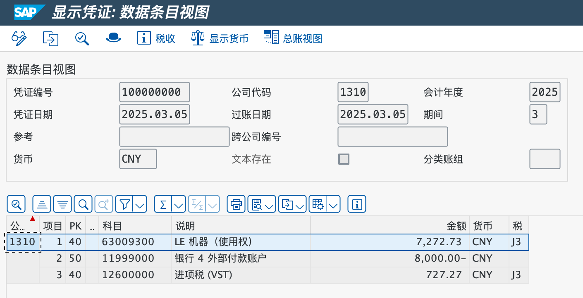Viewport: 583px width, 298px height.
Task: Click the details magnifier icon in table toolbar
Action: 17,204
